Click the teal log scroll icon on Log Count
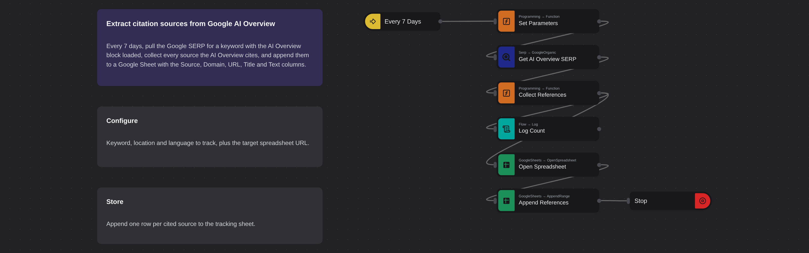Image resolution: width=809 pixels, height=253 pixels. coord(506,129)
